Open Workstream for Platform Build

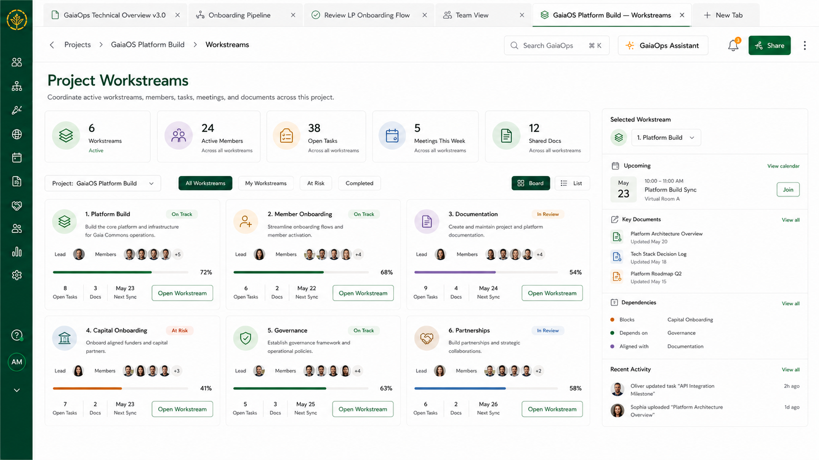coord(182,293)
